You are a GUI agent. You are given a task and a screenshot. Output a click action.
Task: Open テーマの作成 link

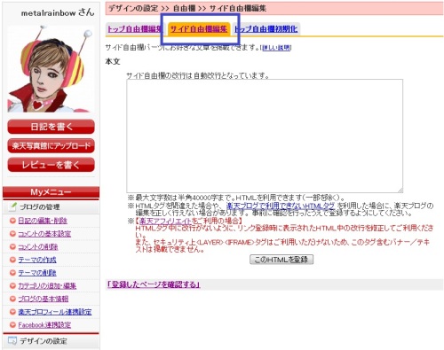coord(37,260)
